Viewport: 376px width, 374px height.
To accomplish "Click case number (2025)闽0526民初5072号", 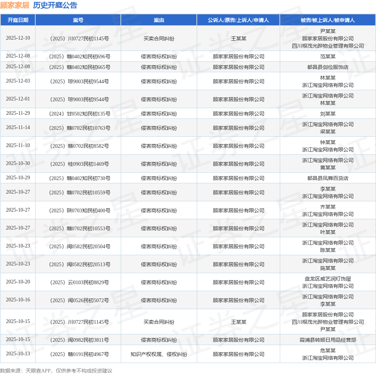I will tap(80, 300).
